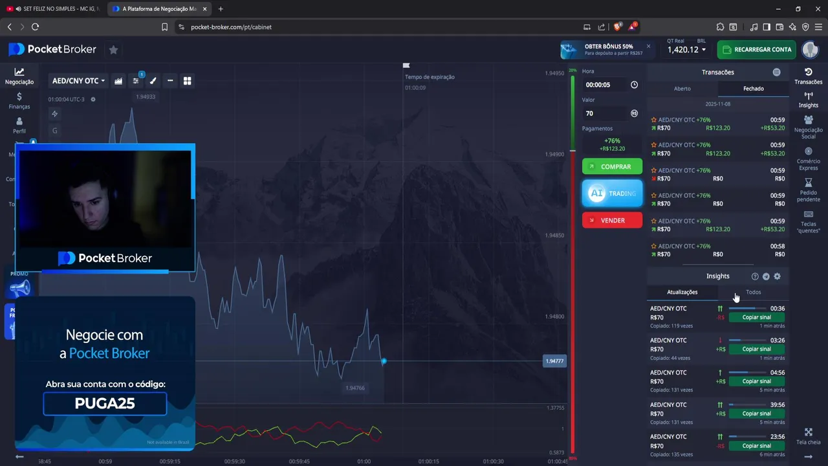Click the red VENDER button
Viewport: 828px width, 466px height.
pos(612,220)
